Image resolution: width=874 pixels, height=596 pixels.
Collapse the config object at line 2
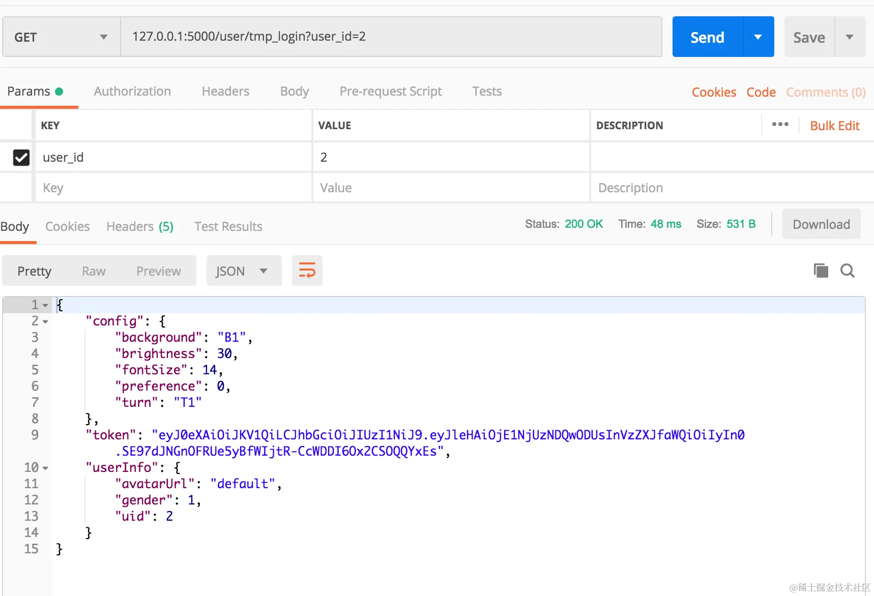[45, 322]
